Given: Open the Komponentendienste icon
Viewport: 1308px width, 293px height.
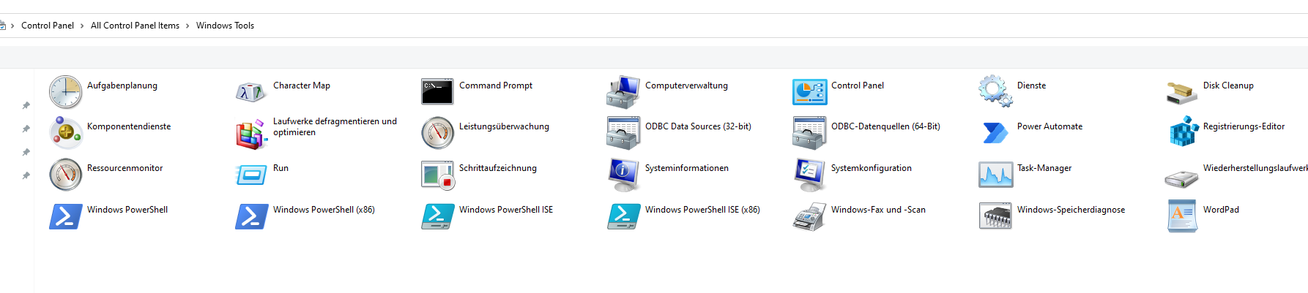Looking at the screenshot, I should (66, 133).
